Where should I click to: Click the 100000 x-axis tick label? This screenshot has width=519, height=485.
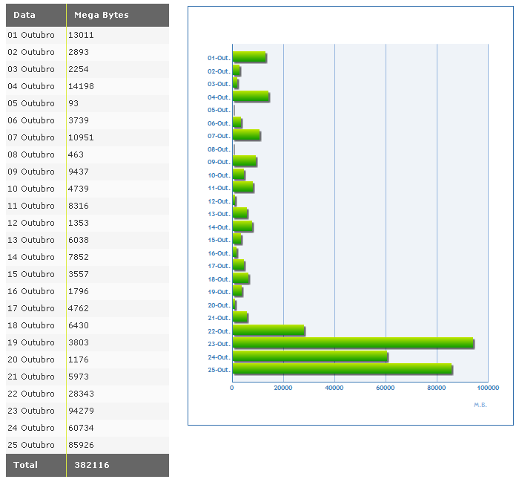click(x=488, y=388)
